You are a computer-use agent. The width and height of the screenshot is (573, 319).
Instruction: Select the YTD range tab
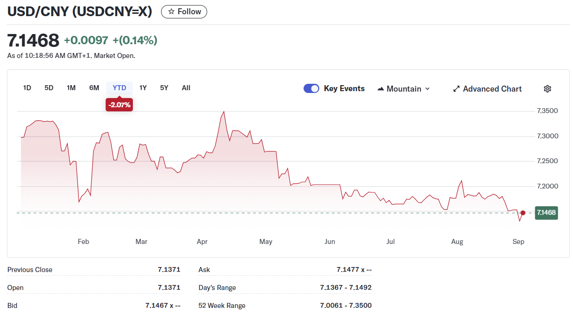(x=119, y=88)
